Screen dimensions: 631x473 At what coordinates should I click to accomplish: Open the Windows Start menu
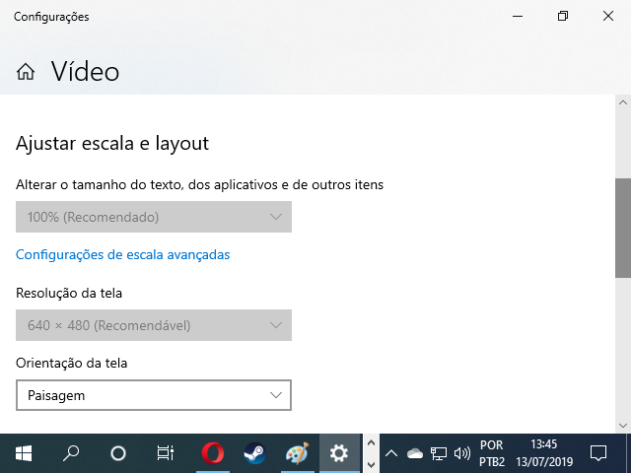click(x=24, y=453)
